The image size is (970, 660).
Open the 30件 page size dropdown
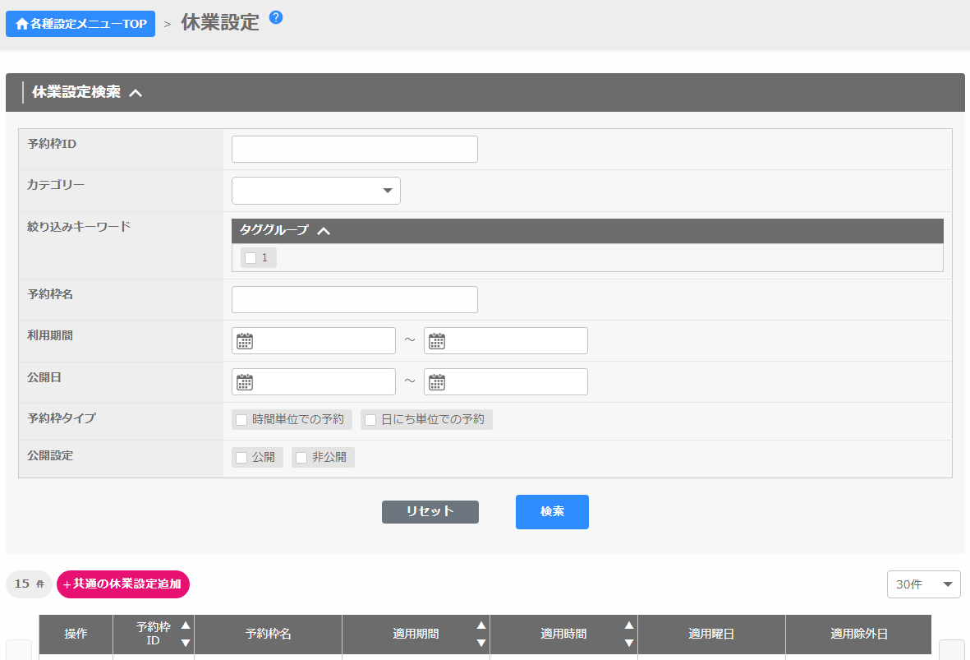click(923, 584)
